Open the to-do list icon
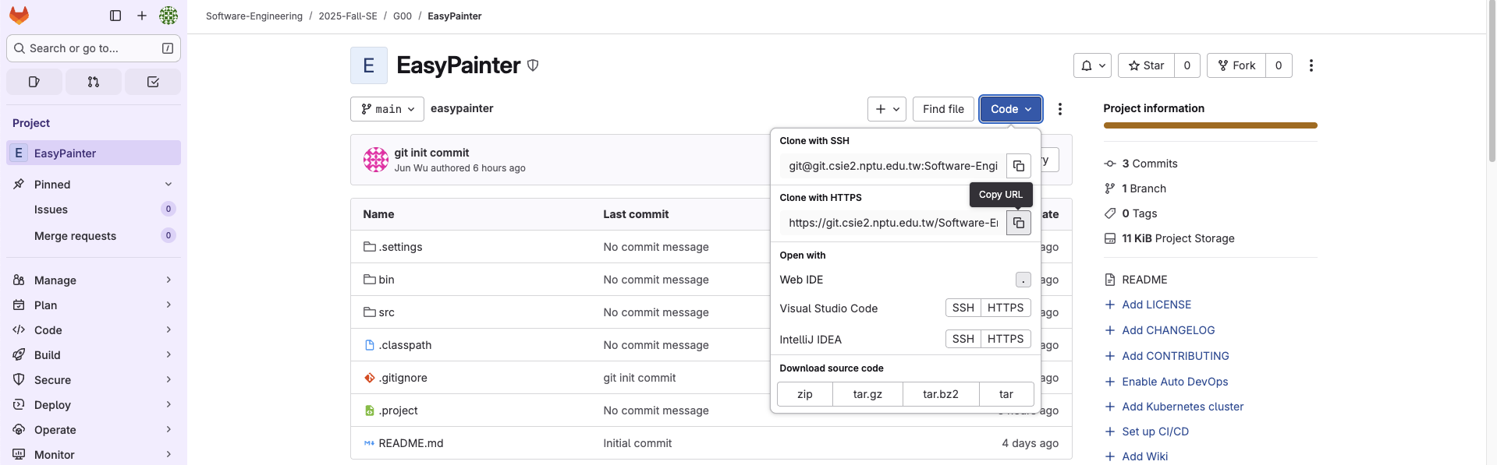Viewport: 1497px width, 465px height. pyautogui.click(x=153, y=82)
